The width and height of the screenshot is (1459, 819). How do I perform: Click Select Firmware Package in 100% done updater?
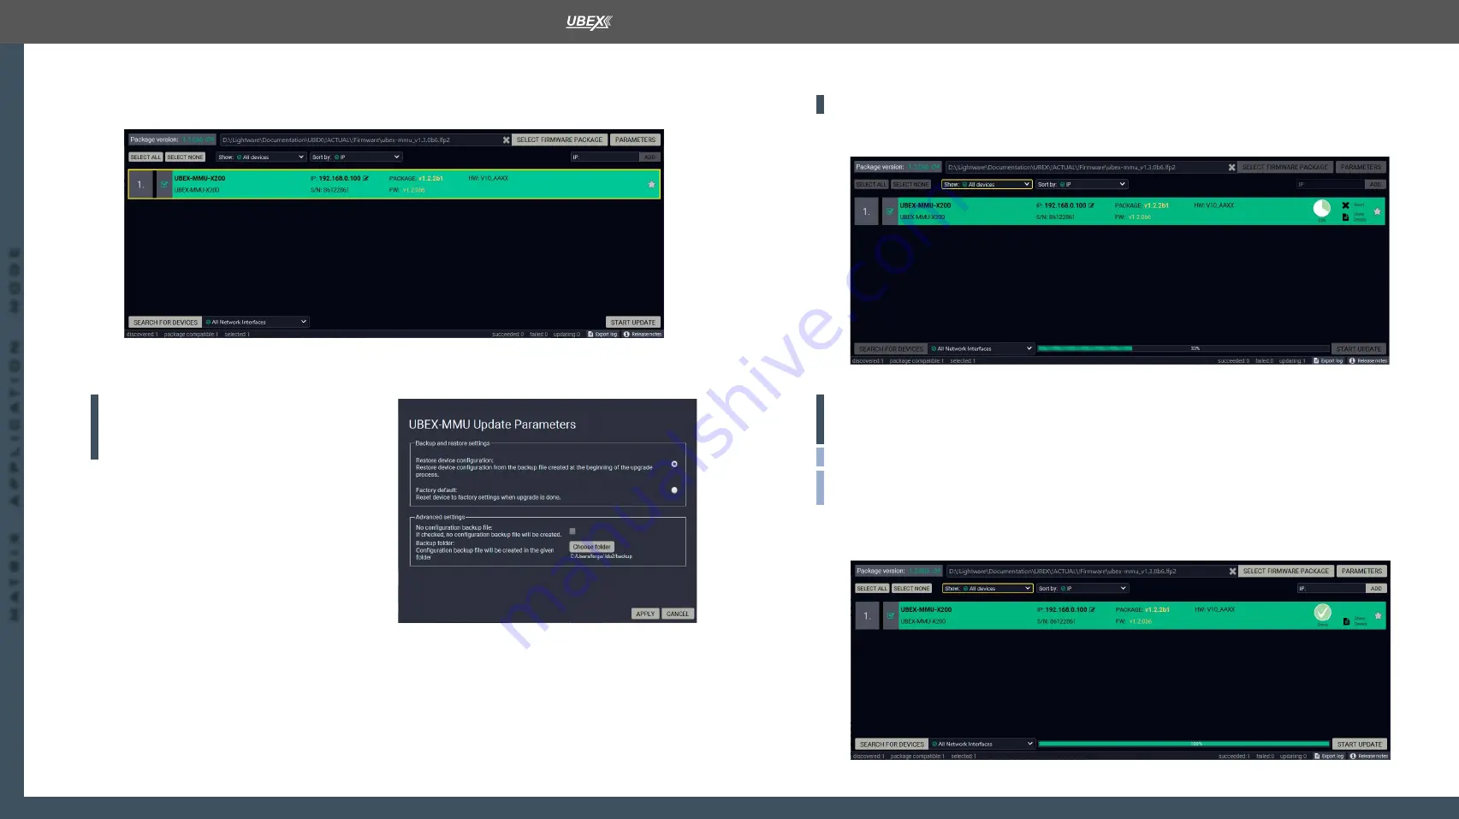(x=1286, y=571)
